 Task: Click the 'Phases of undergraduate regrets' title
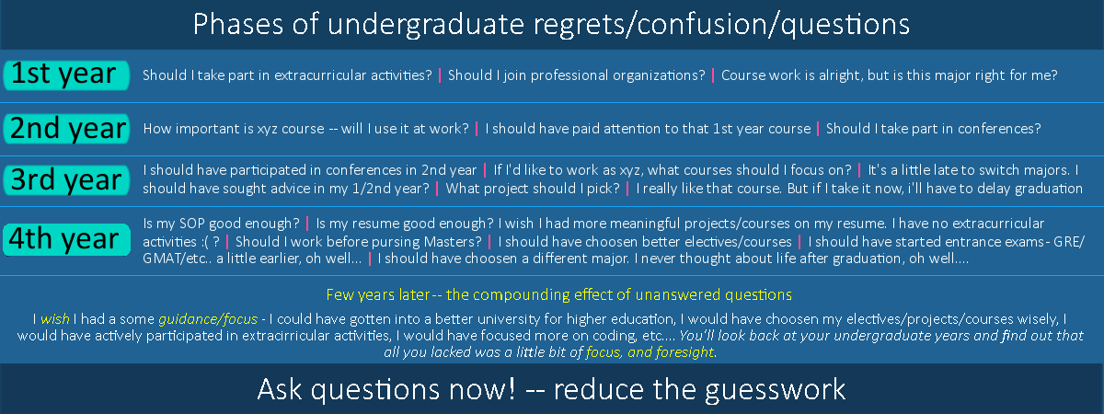[x=552, y=24]
